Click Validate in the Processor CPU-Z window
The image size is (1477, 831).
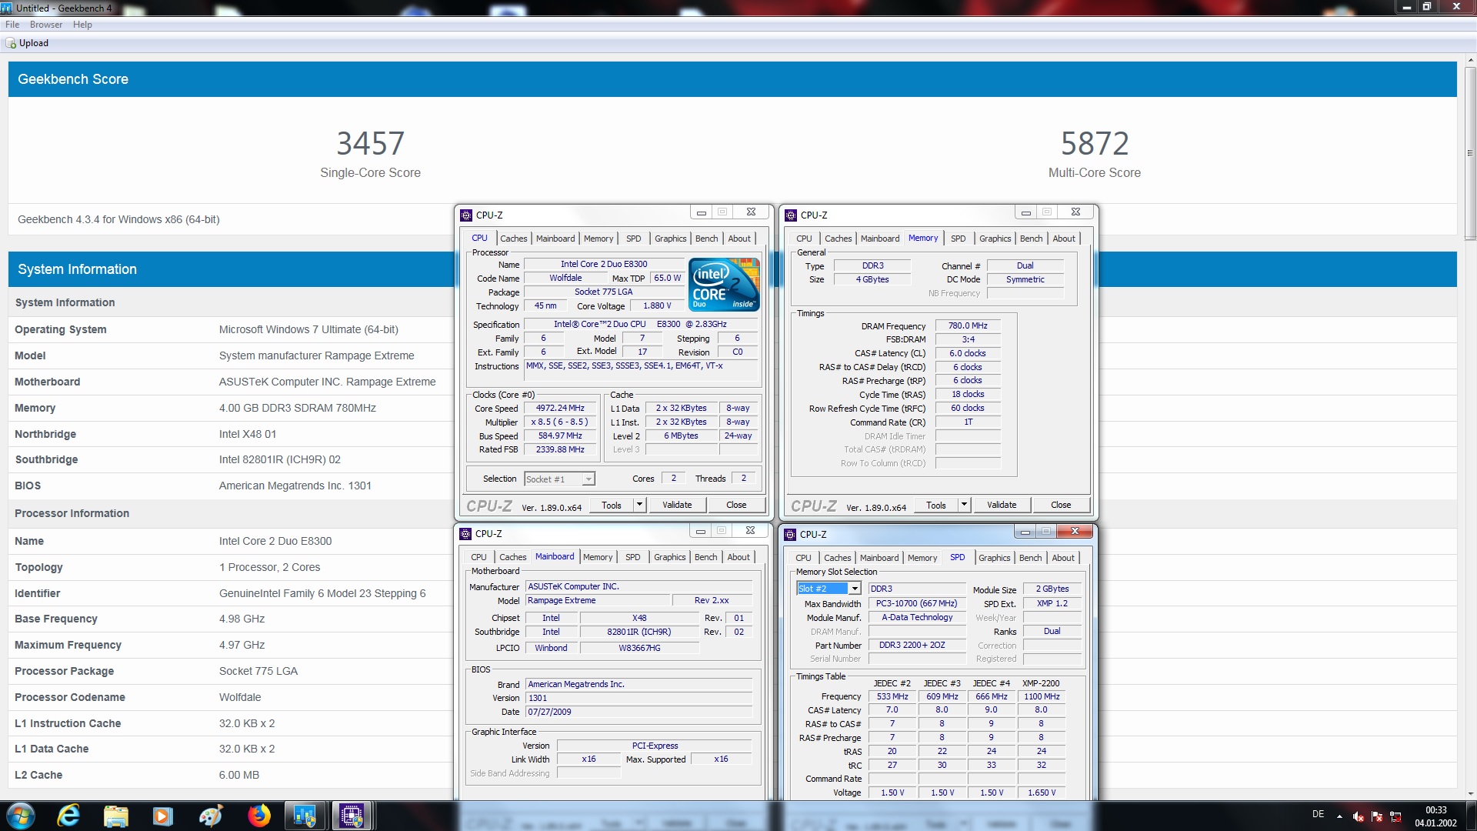pos(677,505)
